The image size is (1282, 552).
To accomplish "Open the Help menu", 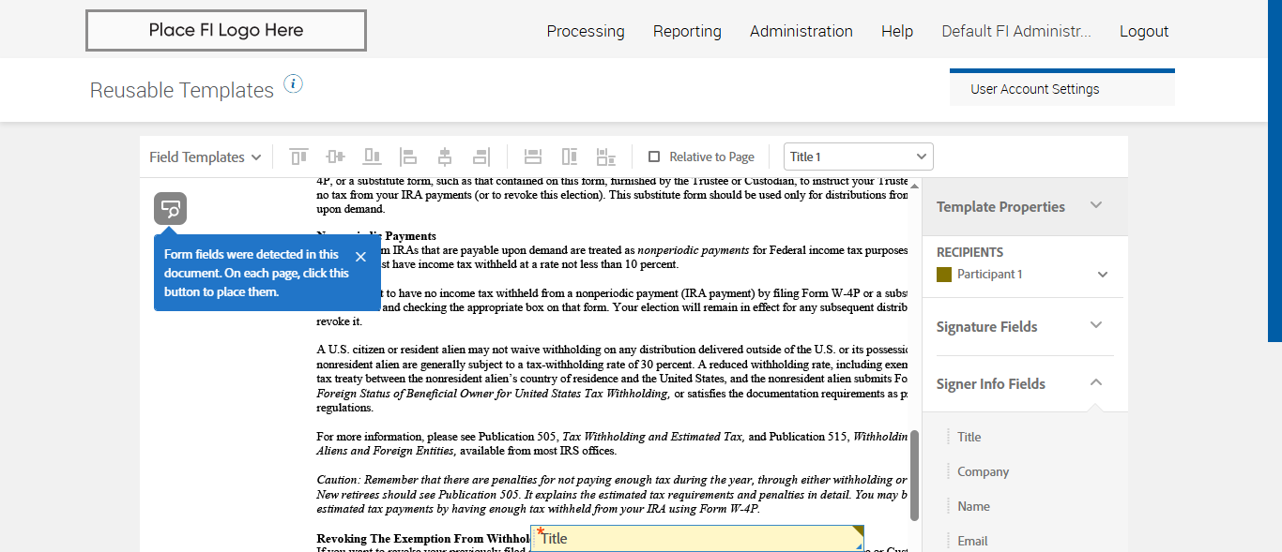I will (x=897, y=31).
